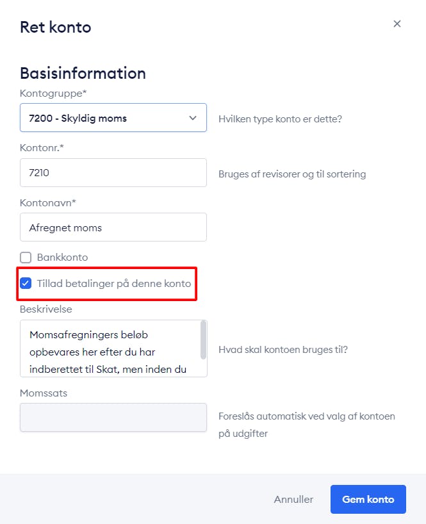The height and width of the screenshot is (524, 426).
Task: Cancel editing via Annuller
Action: point(293,499)
